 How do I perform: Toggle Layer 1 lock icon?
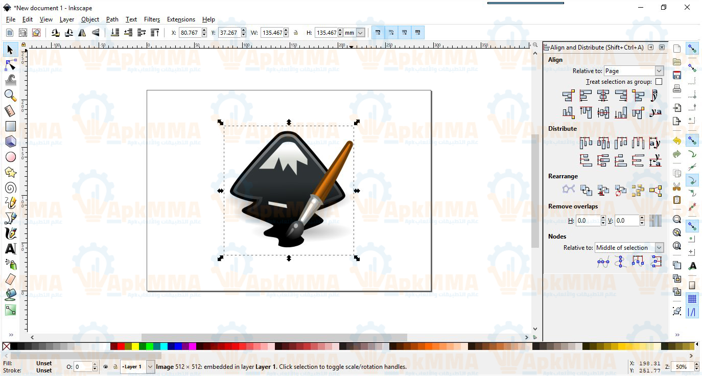[x=115, y=367]
